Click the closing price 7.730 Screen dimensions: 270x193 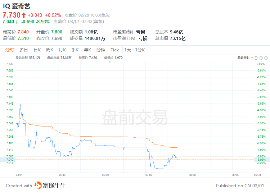coord(12,15)
